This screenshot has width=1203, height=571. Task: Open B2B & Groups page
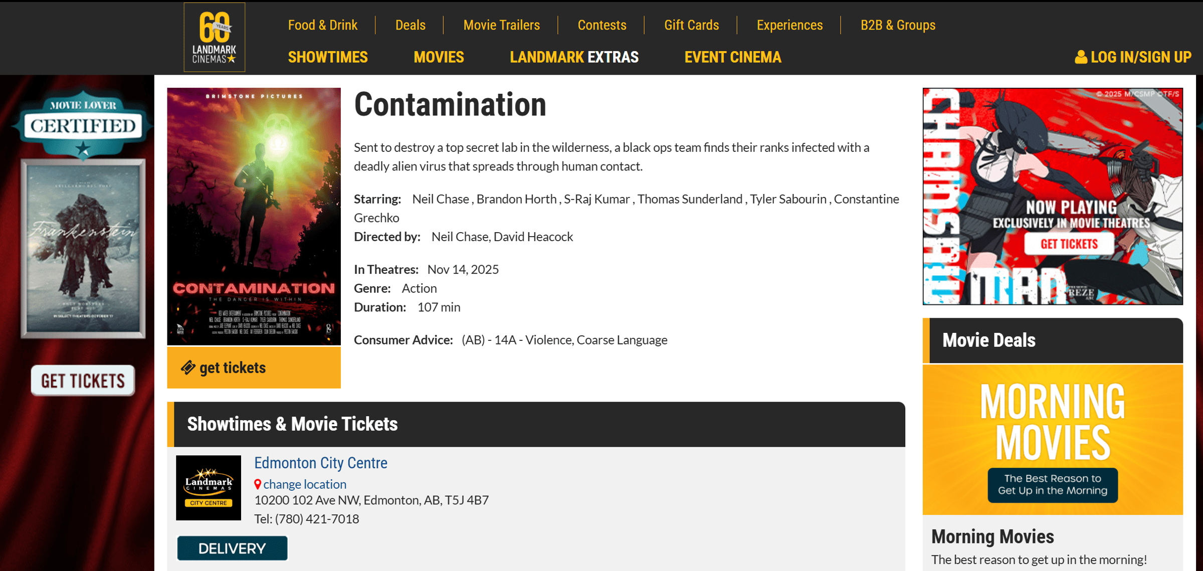coord(898,25)
